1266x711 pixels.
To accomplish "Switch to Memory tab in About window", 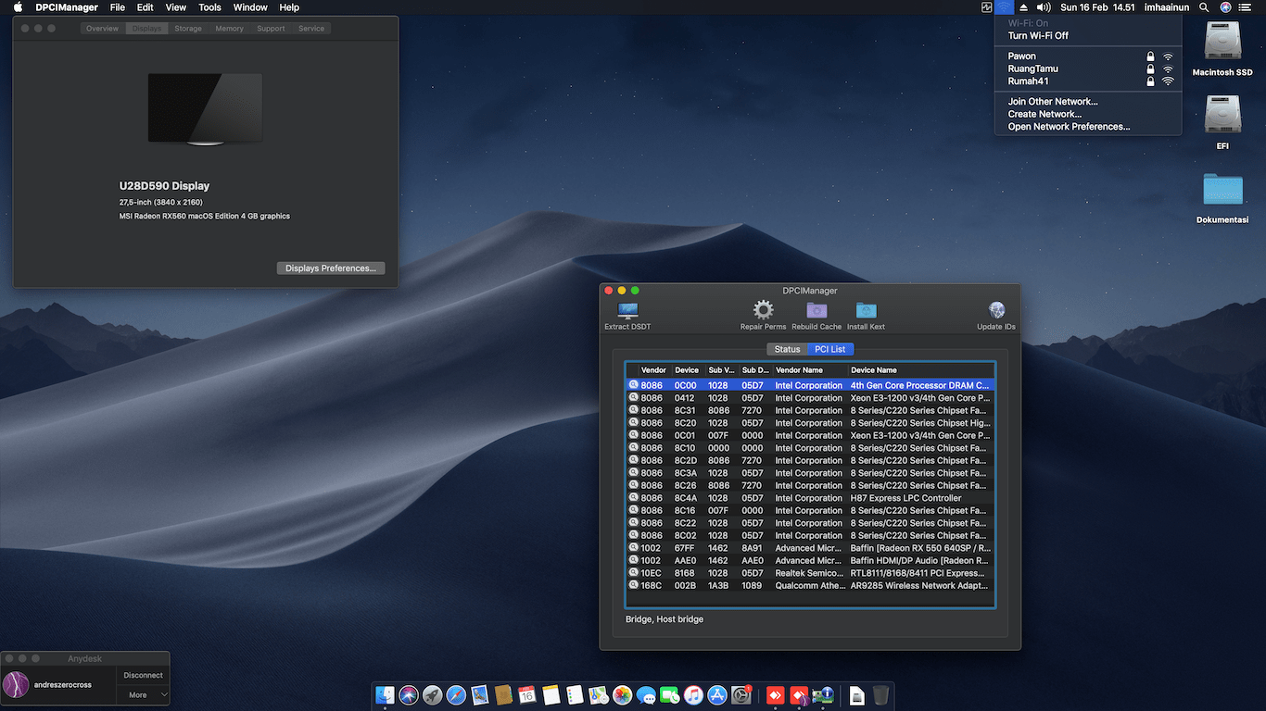I will [230, 29].
